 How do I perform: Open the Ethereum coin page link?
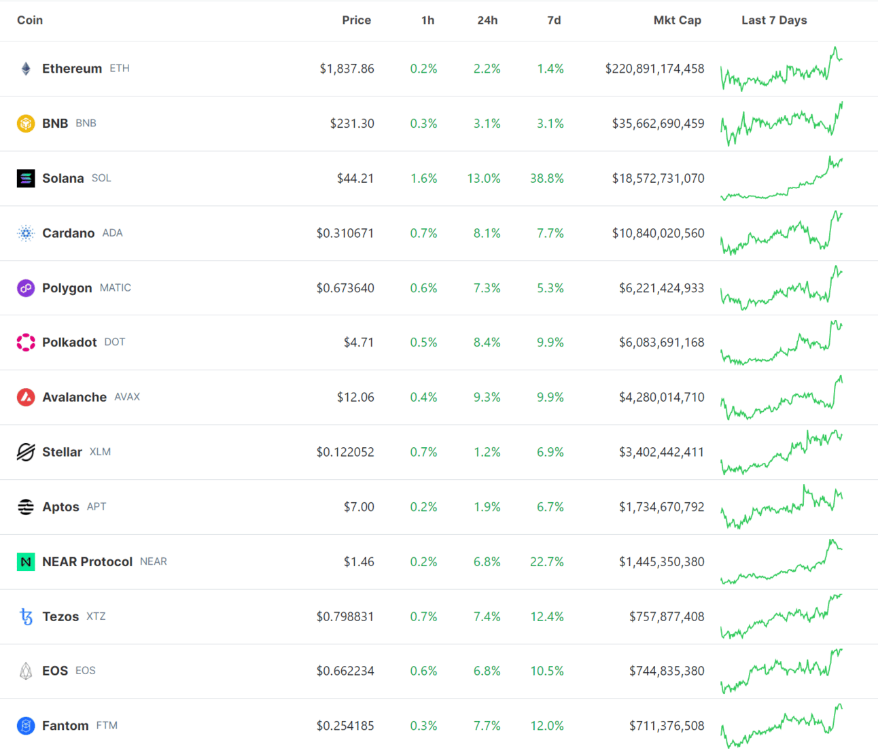point(72,69)
